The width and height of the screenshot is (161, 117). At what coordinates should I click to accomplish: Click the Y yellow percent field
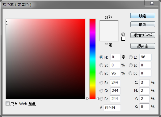pos(144,99)
